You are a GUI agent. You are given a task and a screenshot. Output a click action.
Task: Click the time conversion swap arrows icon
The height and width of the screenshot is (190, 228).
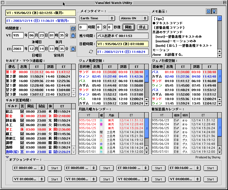[73, 29]
